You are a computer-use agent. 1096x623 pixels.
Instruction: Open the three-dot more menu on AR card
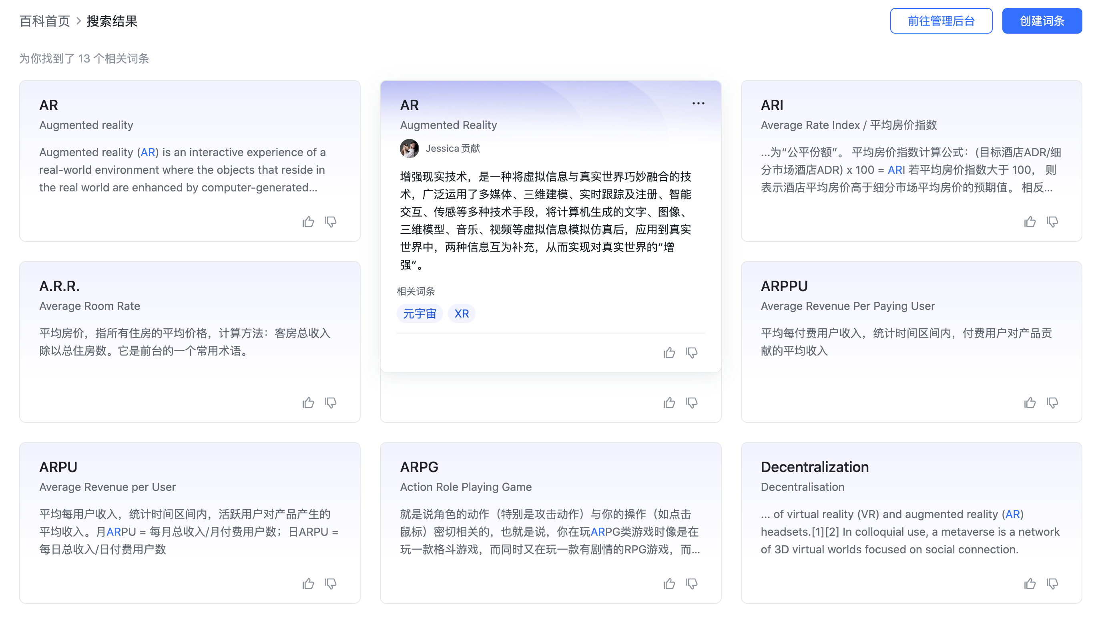698,104
